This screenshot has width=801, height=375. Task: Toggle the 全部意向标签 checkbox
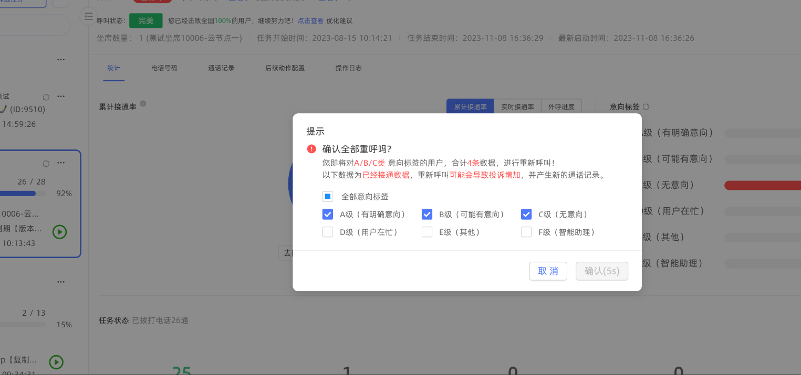point(328,197)
